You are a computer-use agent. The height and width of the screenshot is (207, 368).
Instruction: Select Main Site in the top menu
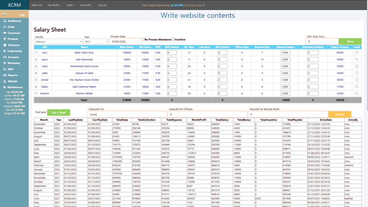38,5
